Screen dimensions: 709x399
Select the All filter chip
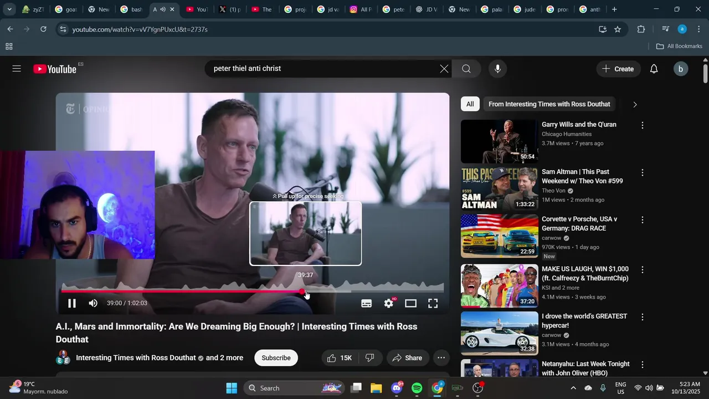(470, 104)
